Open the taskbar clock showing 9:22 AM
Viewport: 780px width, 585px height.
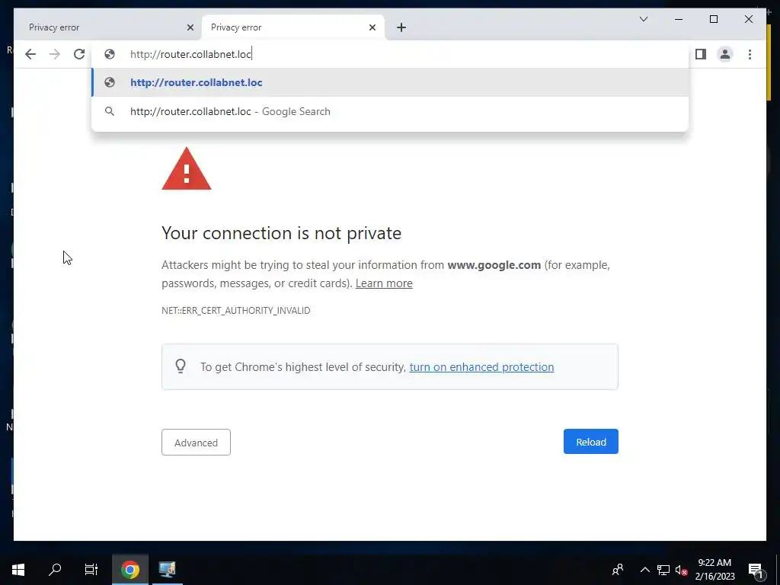click(714, 570)
